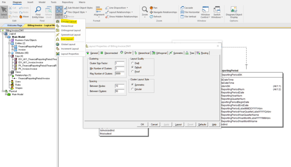Click the Where Used tool

[48, 12]
